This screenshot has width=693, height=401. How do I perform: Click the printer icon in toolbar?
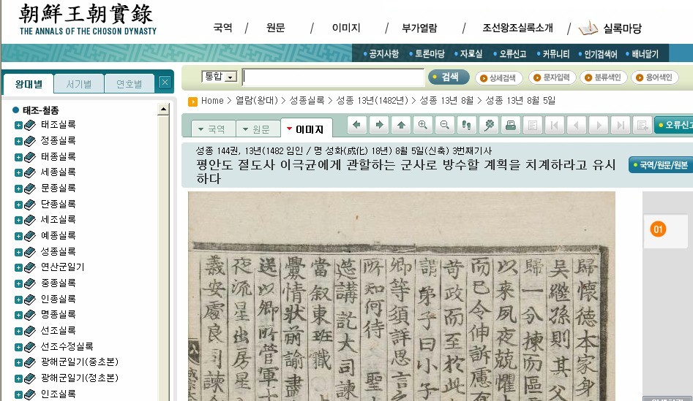(x=511, y=125)
